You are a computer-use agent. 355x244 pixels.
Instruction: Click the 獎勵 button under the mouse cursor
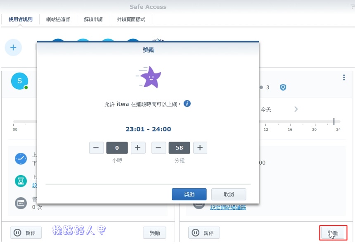click(333, 233)
